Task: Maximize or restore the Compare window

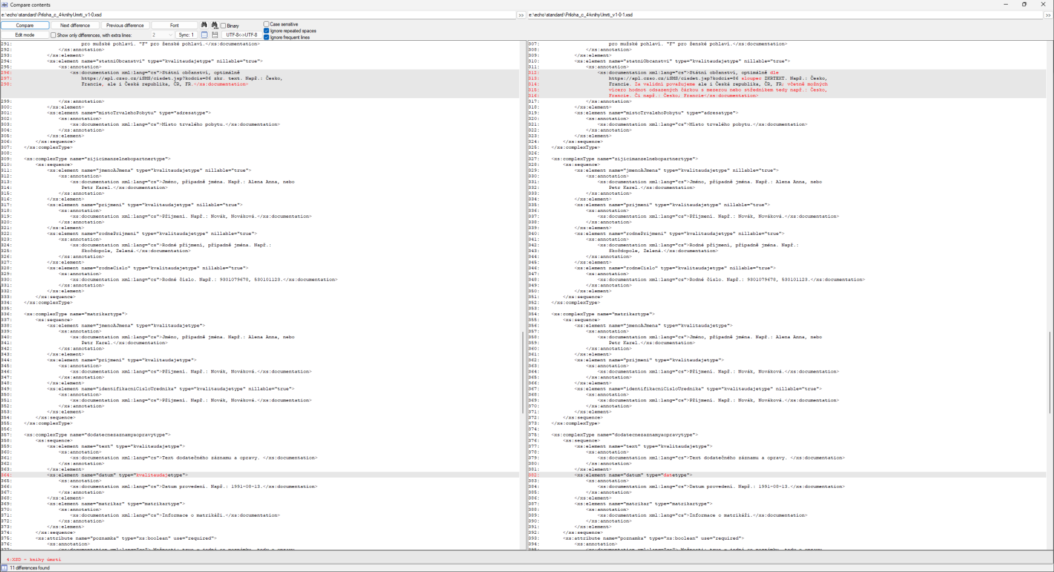Action: (1024, 5)
